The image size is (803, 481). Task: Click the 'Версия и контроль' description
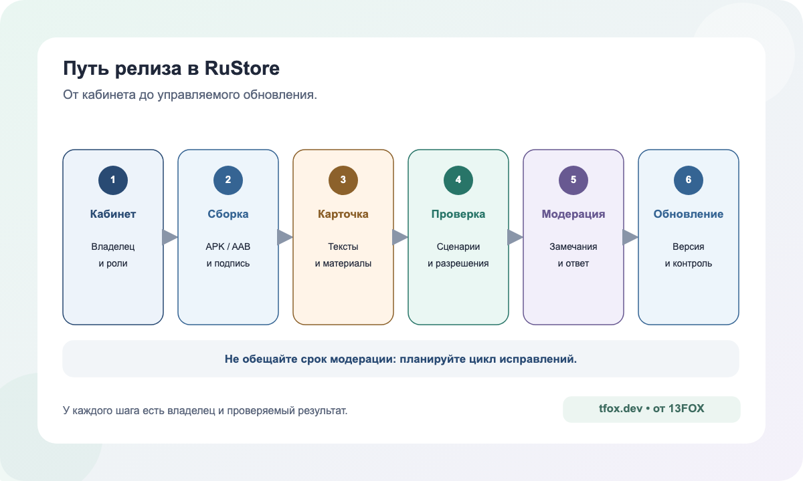coord(689,255)
